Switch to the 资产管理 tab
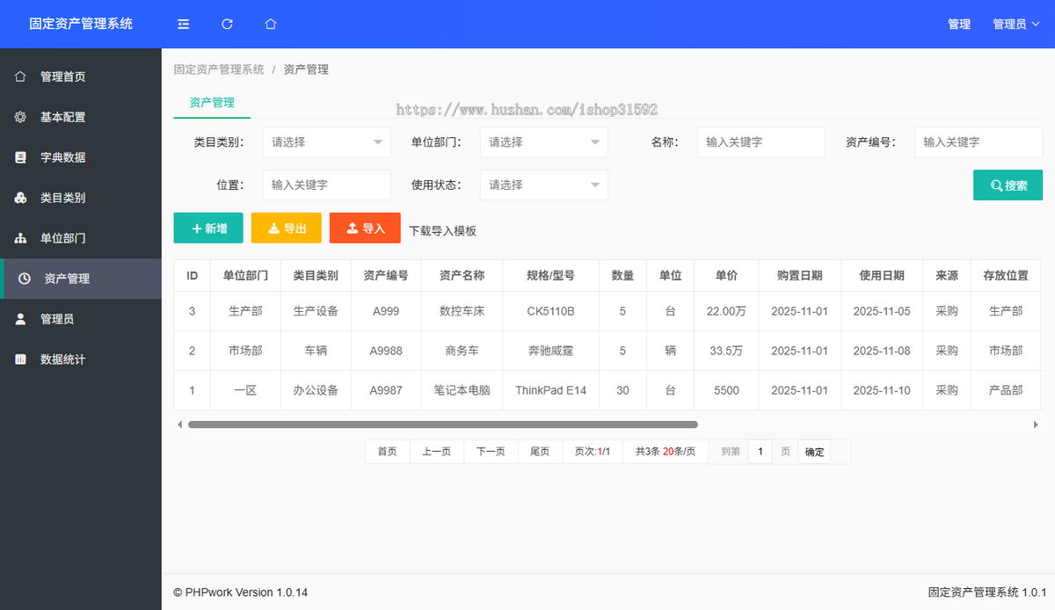The image size is (1055, 610). [x=211, y=102]
